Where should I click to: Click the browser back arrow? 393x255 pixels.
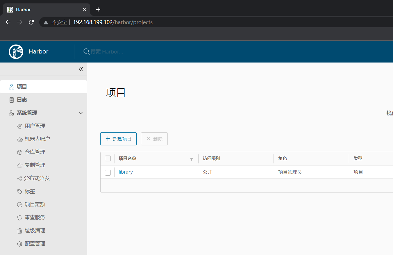8,22
